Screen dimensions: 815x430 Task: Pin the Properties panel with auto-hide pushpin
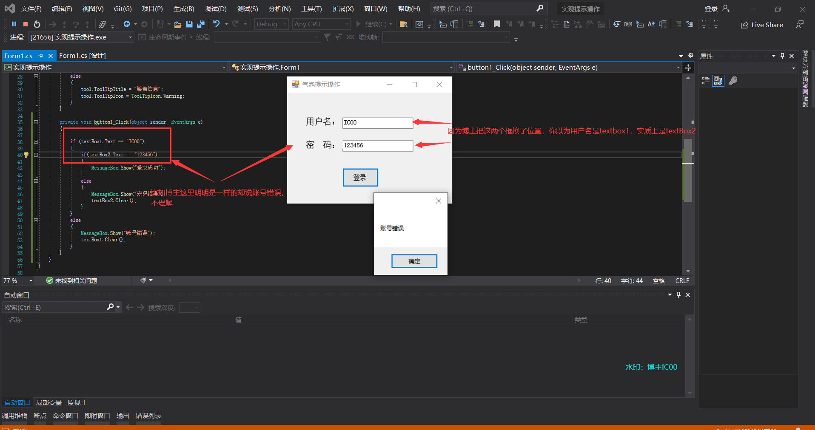[x=782, y=56]
